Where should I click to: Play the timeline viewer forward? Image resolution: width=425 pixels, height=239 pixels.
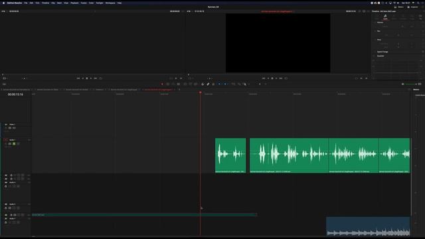[276, 78]
